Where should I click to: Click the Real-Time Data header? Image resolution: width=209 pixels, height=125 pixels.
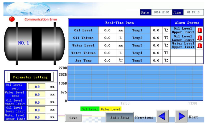(119, 23)
